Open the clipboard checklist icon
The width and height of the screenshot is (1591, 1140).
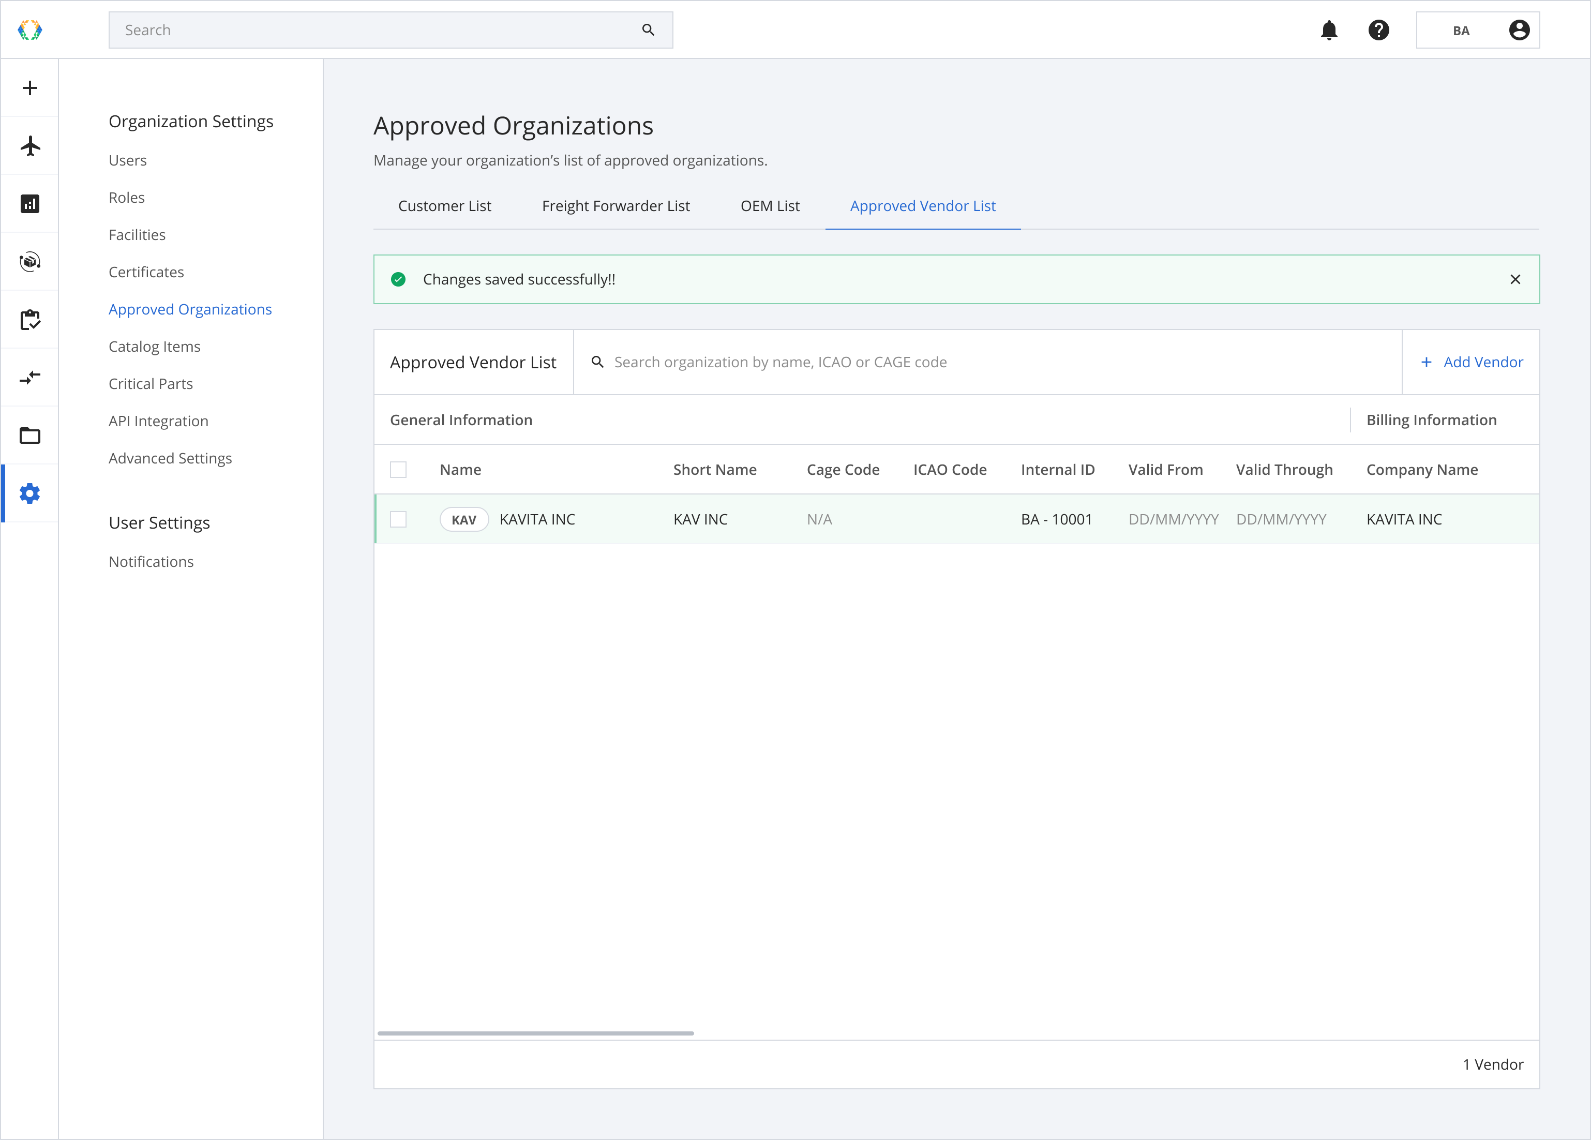[x=29, y=320]
